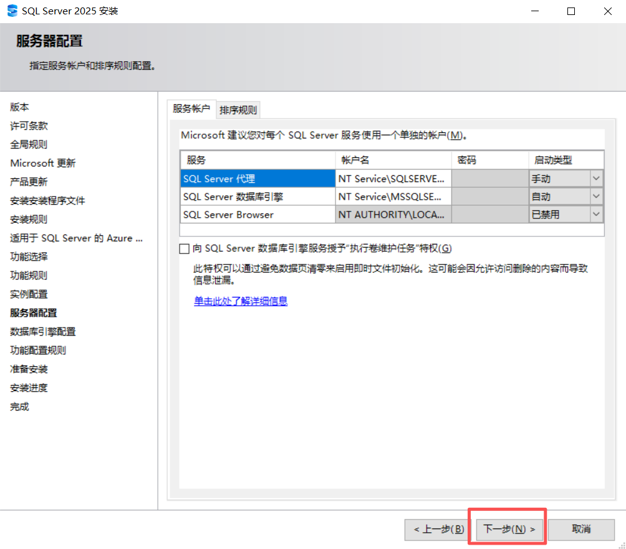The height and width of the screenshot is (549, 626).
Task: Cancel setup with 取消 button
Action: coord(581,529)
